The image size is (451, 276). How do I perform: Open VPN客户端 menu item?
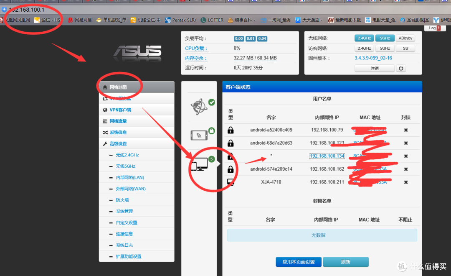pyautogui.click(x=137, y=110)
